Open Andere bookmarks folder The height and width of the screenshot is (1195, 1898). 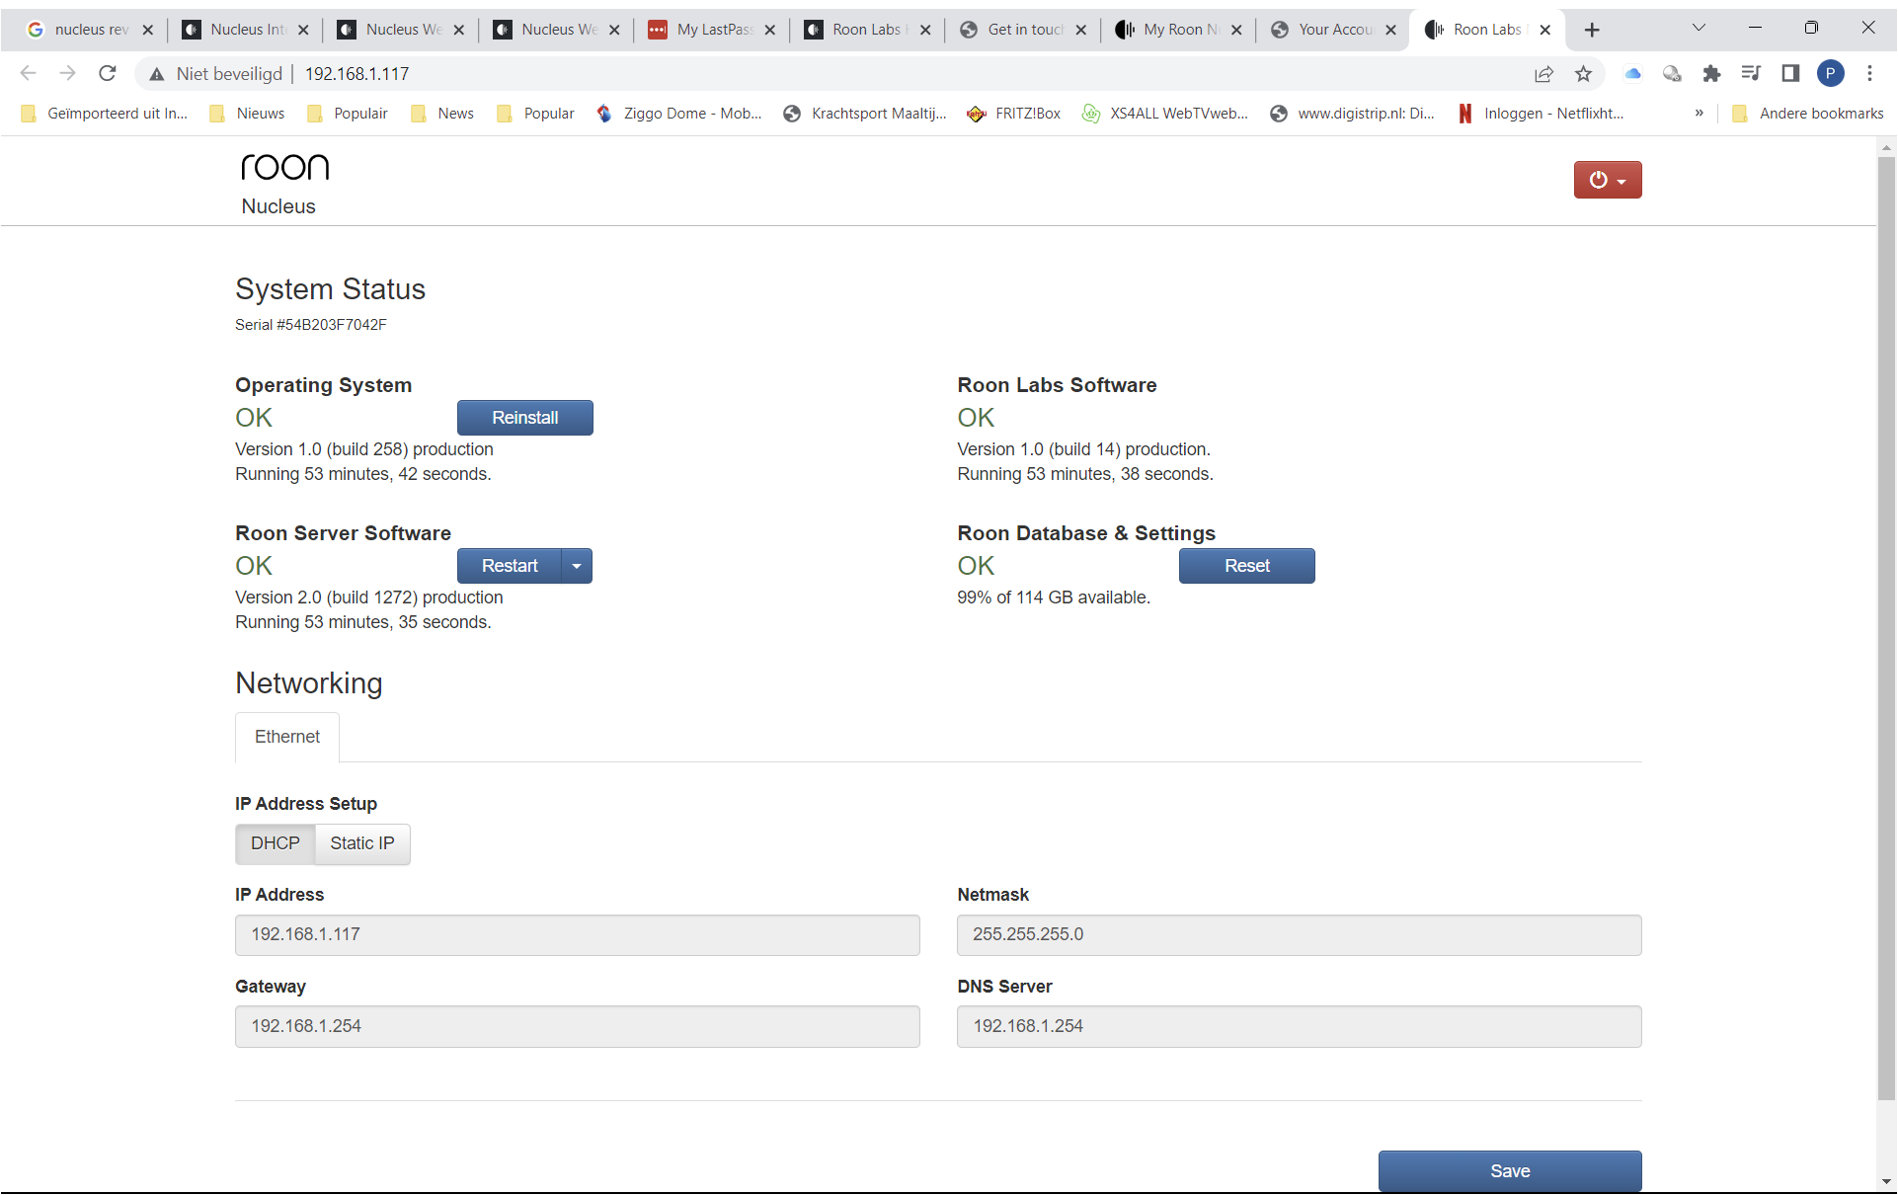pyautogui.click(x=1807, y=114)
